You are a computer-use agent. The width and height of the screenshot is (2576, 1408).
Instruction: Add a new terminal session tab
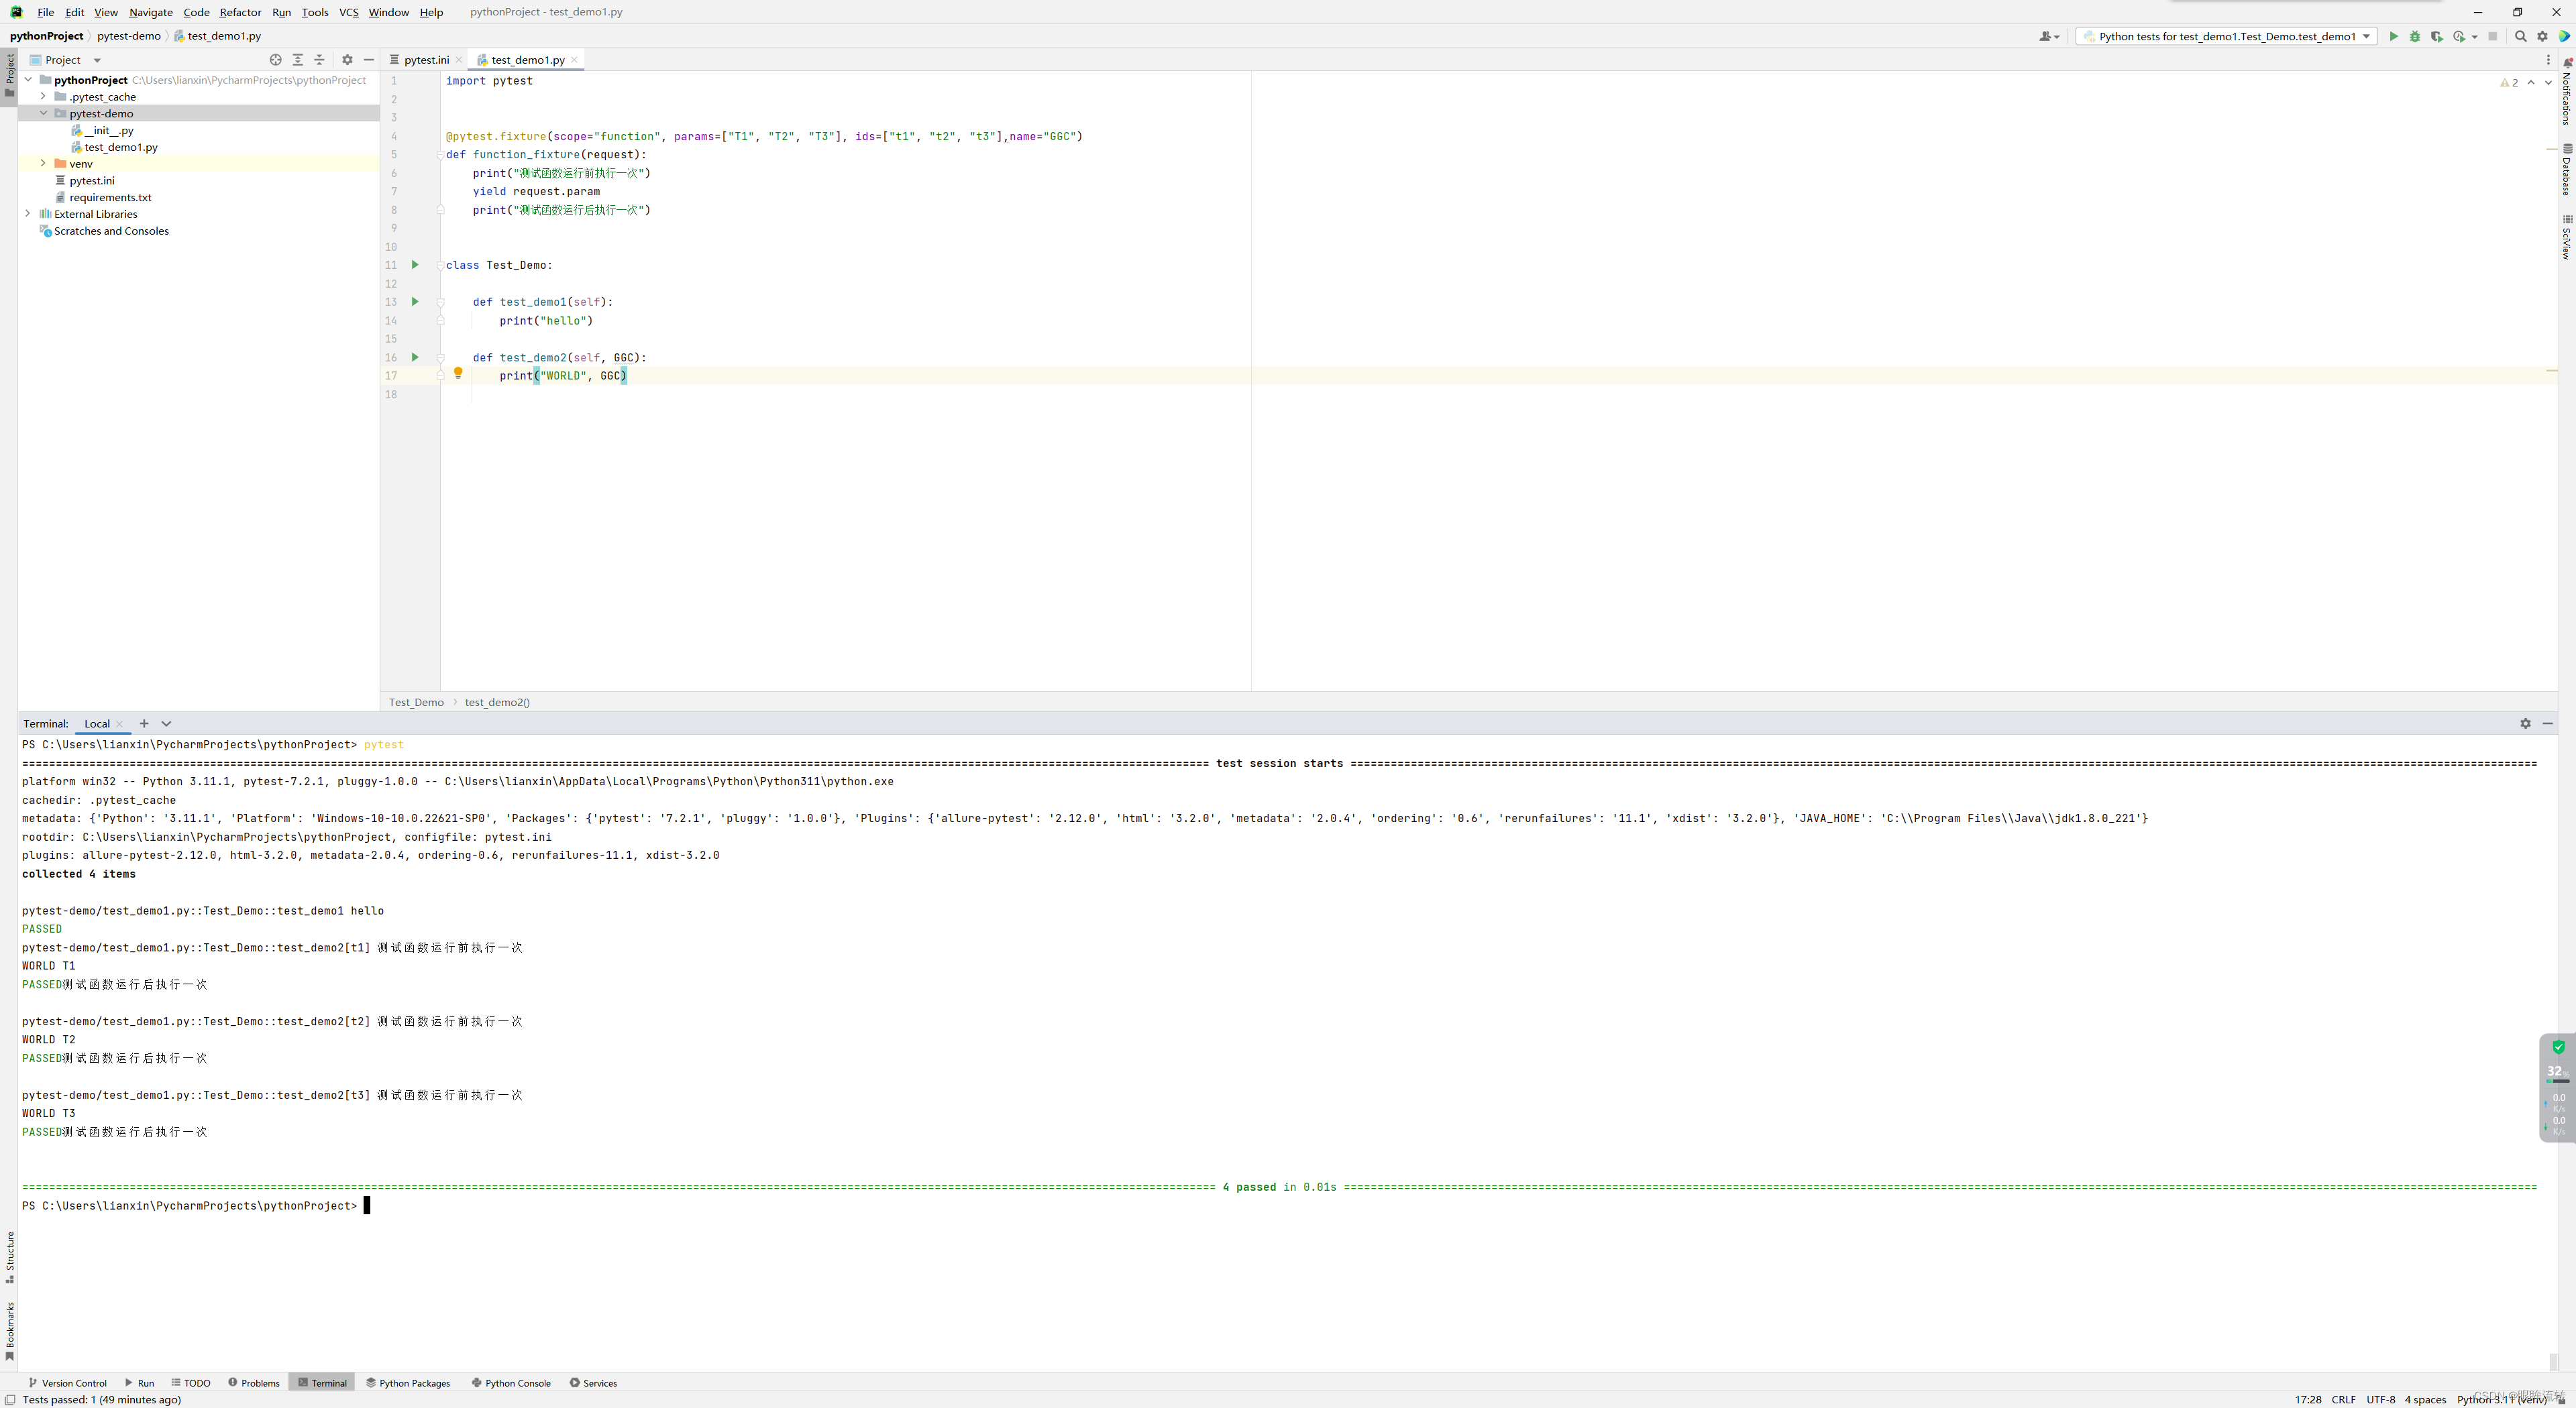[144, 723]
